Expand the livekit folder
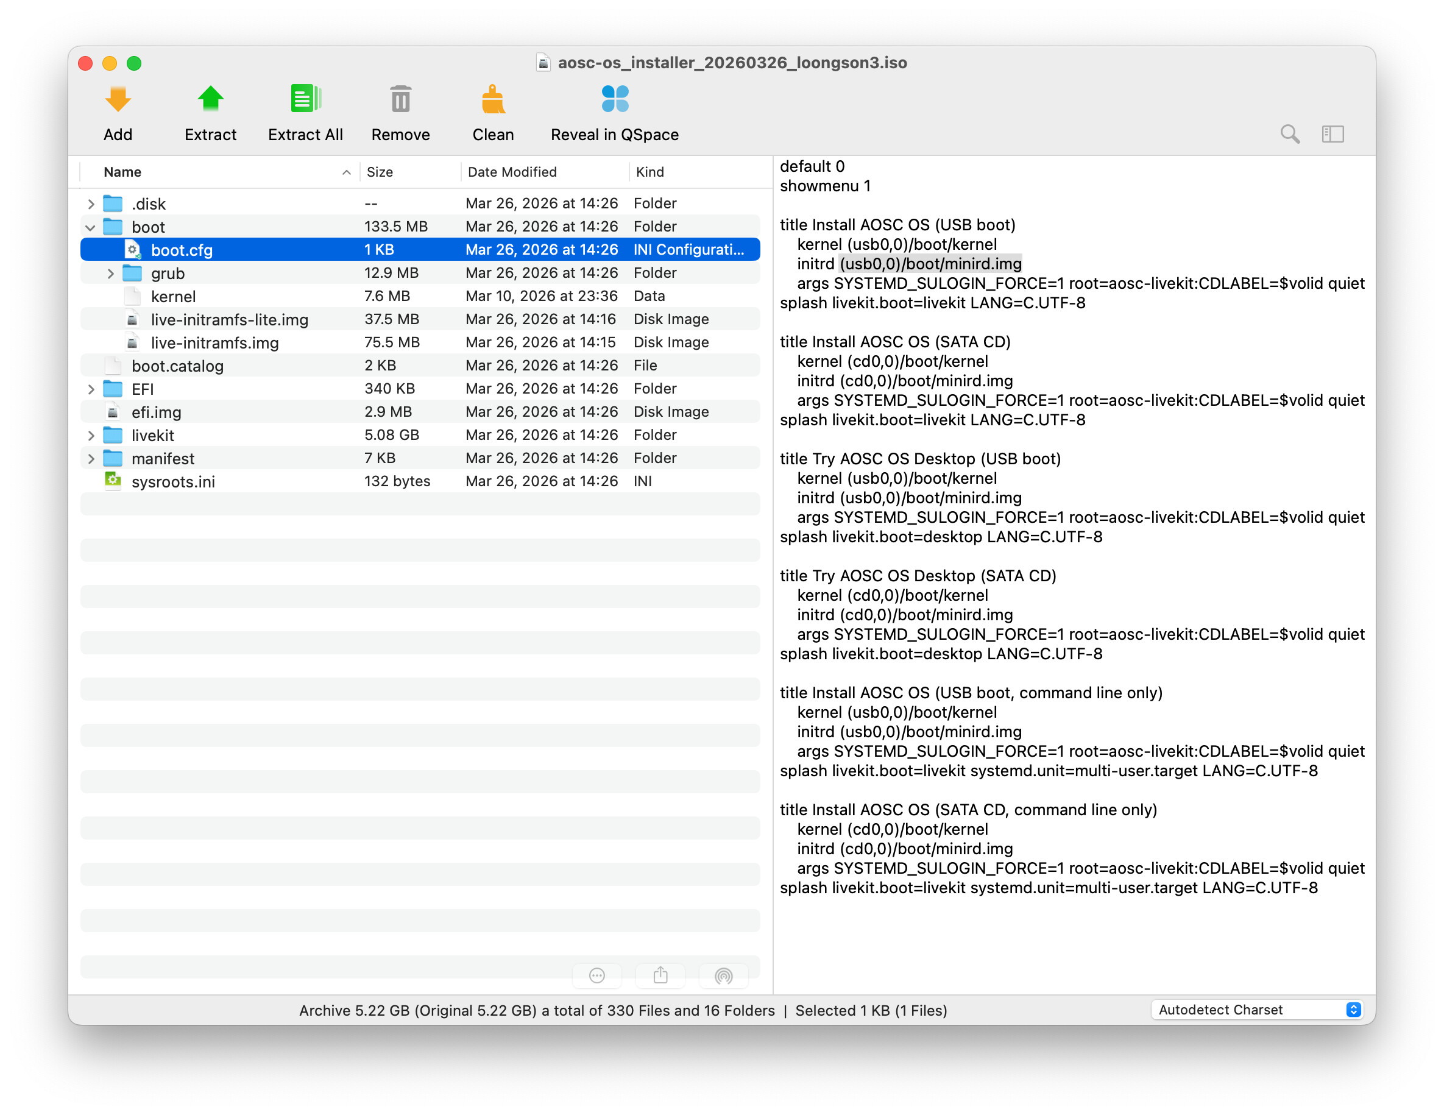Image resolution: width=1444 pixels, height=1115 pixels. pyautogui.click(x=91, y=436)
